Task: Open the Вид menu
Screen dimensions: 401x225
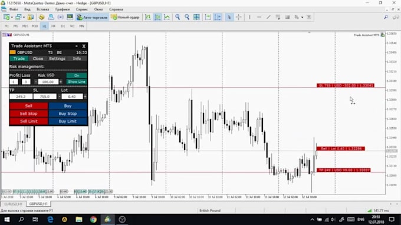Action: click(x=27, y=9)
